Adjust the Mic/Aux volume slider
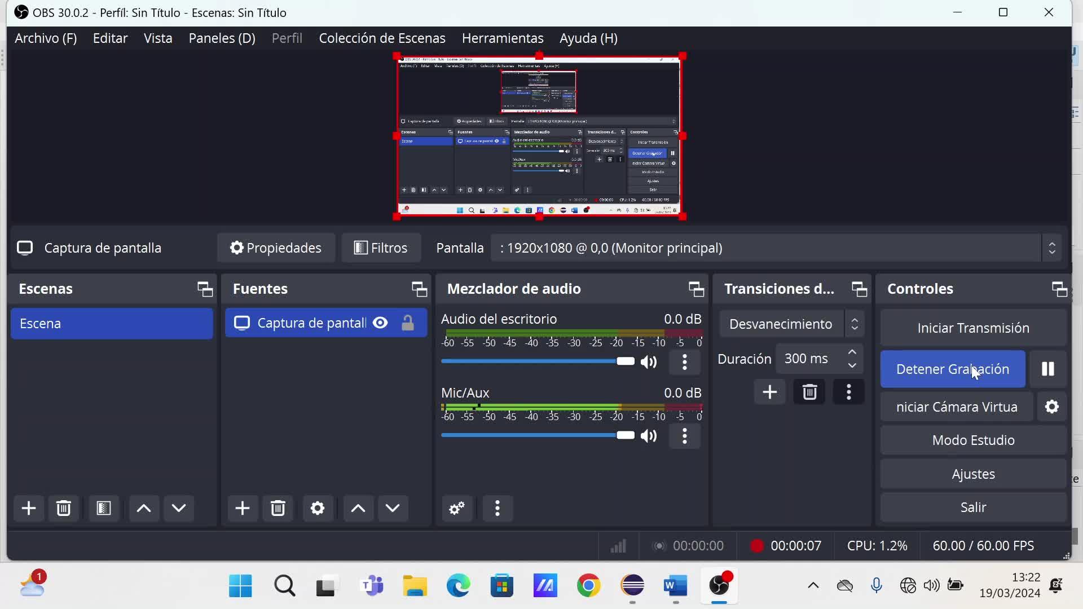 coord(624,435)
